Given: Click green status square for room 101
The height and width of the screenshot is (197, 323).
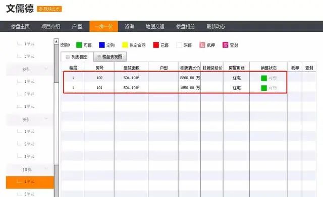Looking at the screenshot, I should click(264, 88).
